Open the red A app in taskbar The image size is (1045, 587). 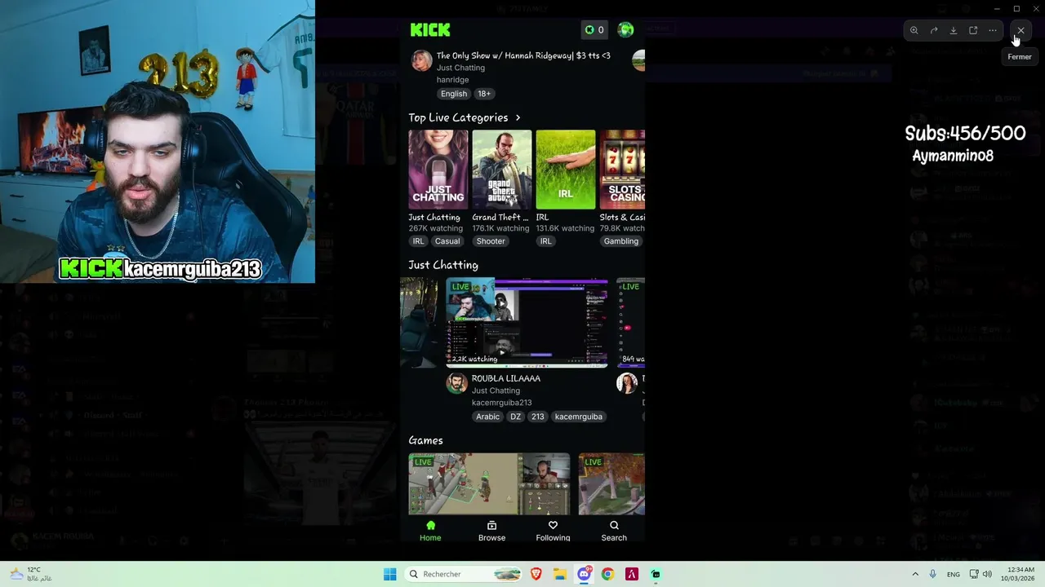(x=631, y=574)
